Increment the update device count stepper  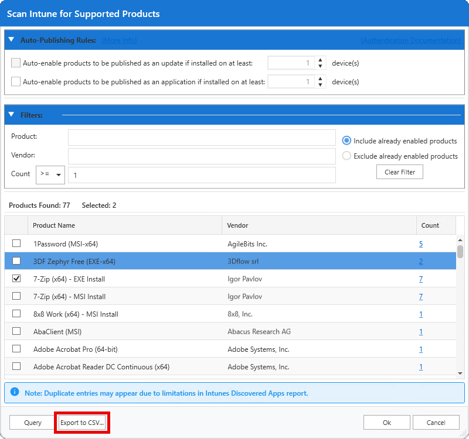(x=320, y=60)
